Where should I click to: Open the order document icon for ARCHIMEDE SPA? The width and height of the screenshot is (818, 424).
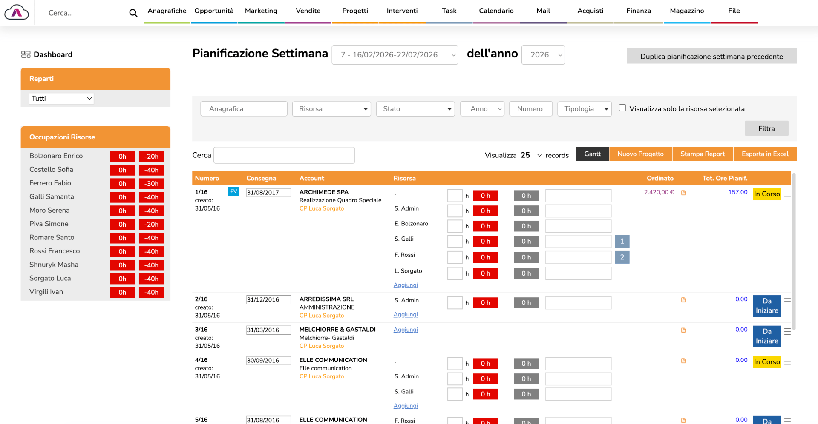(683, 193)
